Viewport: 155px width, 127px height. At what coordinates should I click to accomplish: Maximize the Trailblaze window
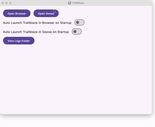point(10,3)
